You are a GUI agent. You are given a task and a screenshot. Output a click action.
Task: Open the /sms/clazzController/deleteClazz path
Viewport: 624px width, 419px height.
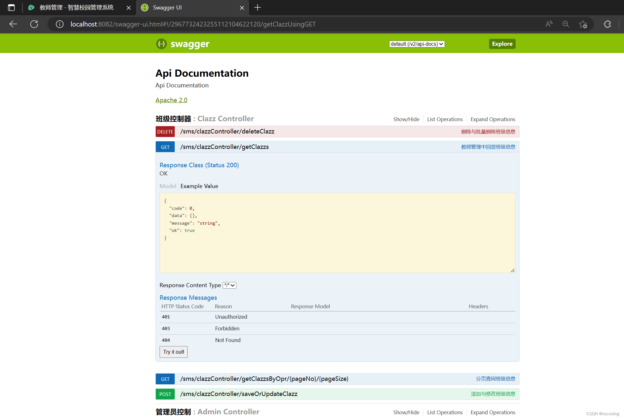[227, 131]
